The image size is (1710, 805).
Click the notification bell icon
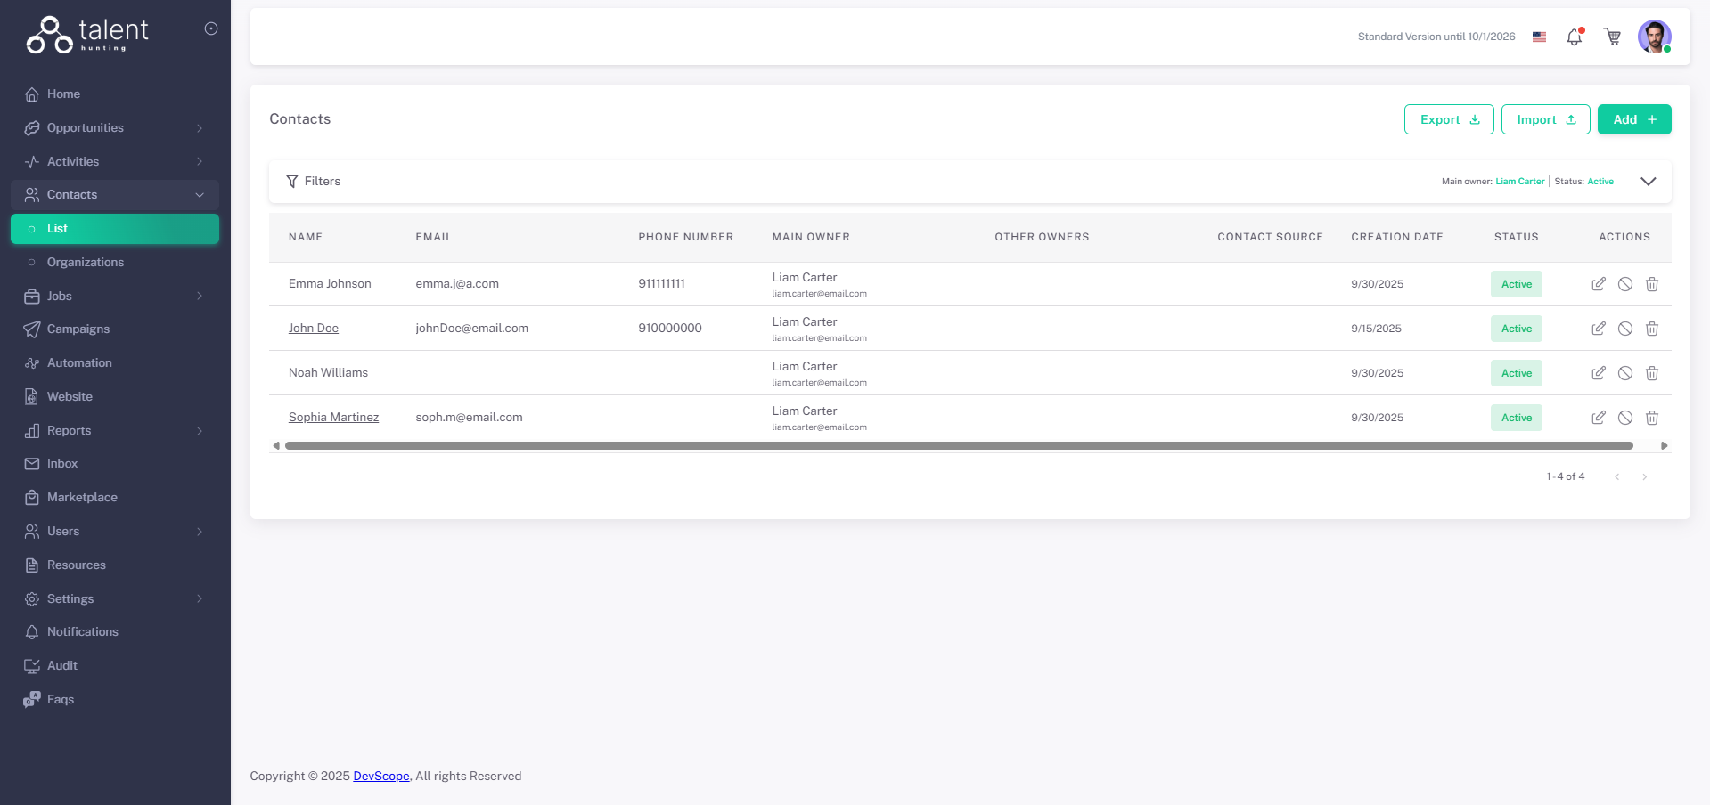[x=1575, y=37]
